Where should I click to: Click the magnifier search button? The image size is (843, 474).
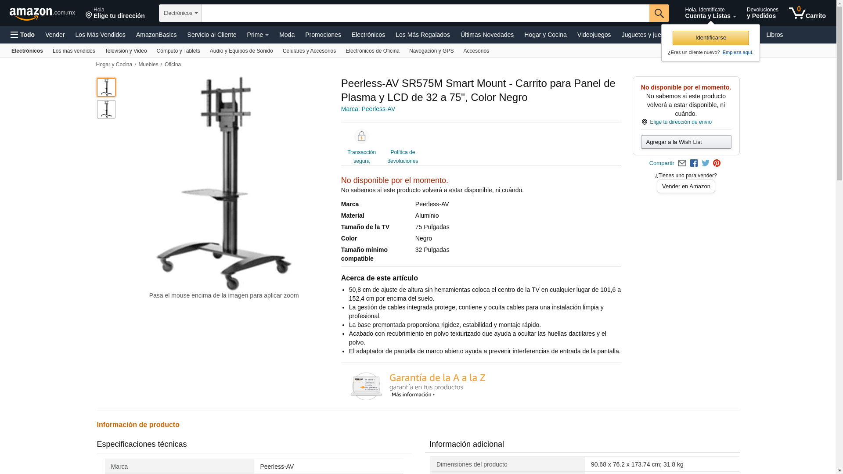pyautogui.click(x=659, y=13)
